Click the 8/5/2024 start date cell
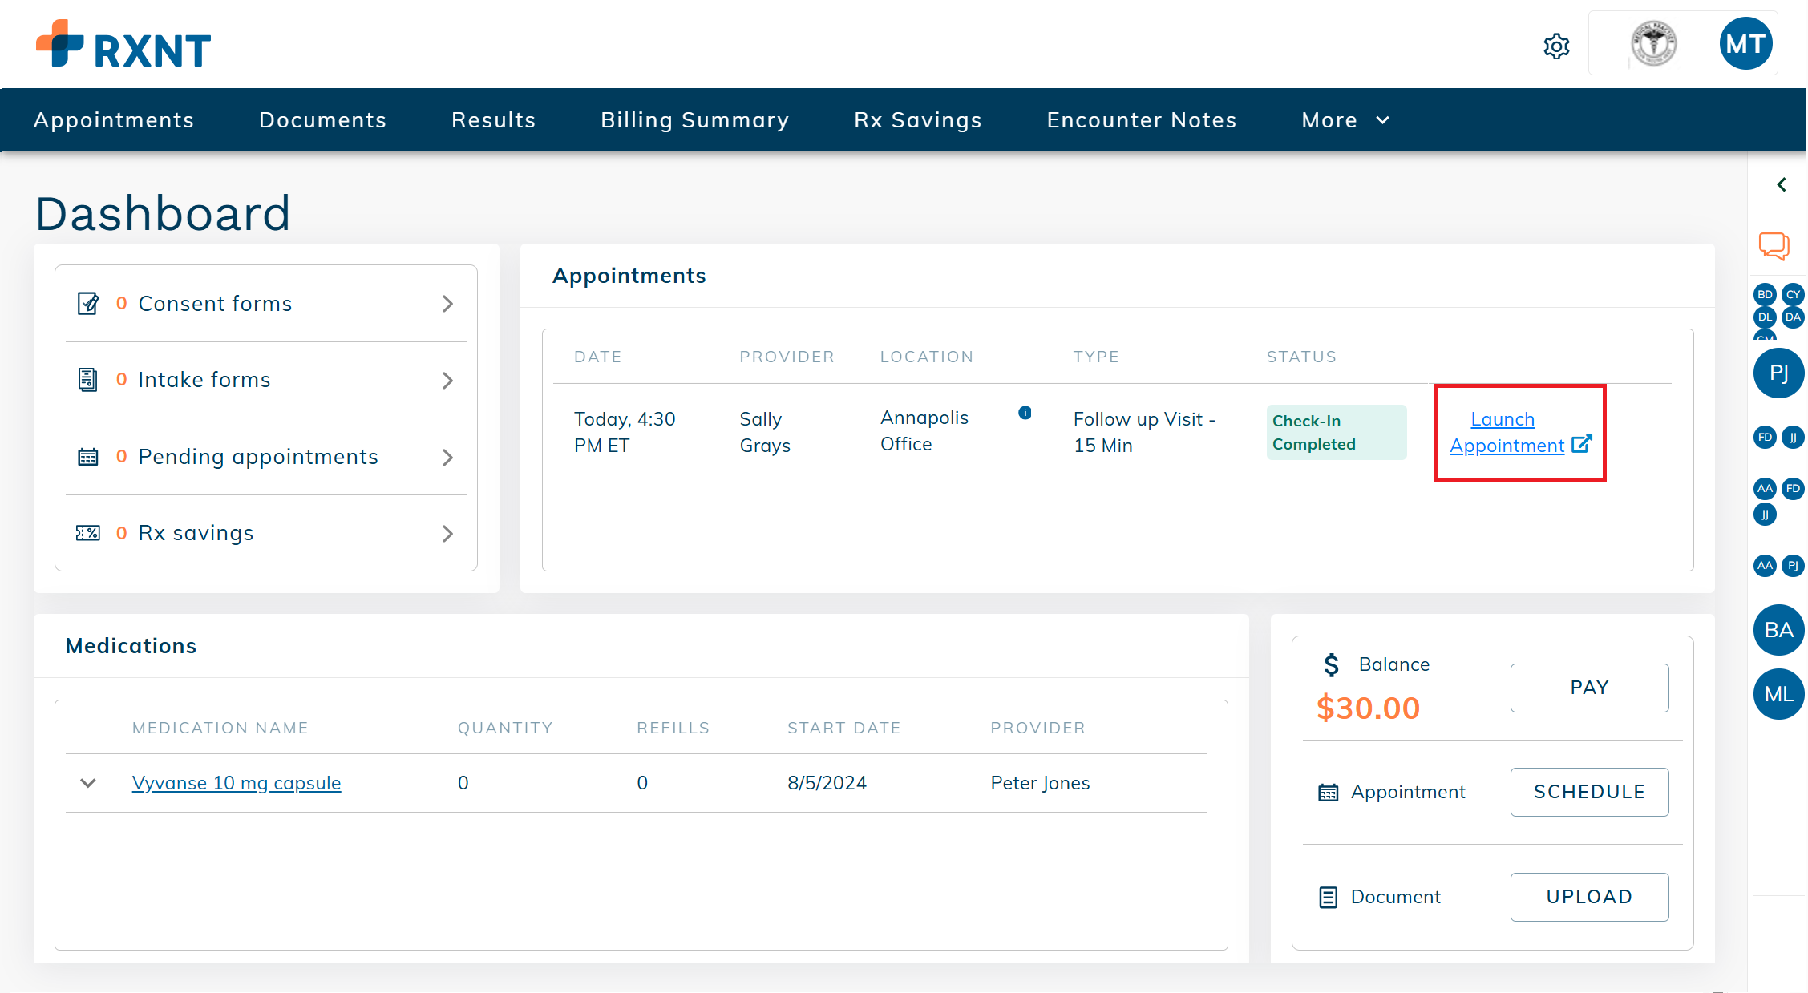Image resolution: width=1808 pixels, height=993 pixels. 827,783
